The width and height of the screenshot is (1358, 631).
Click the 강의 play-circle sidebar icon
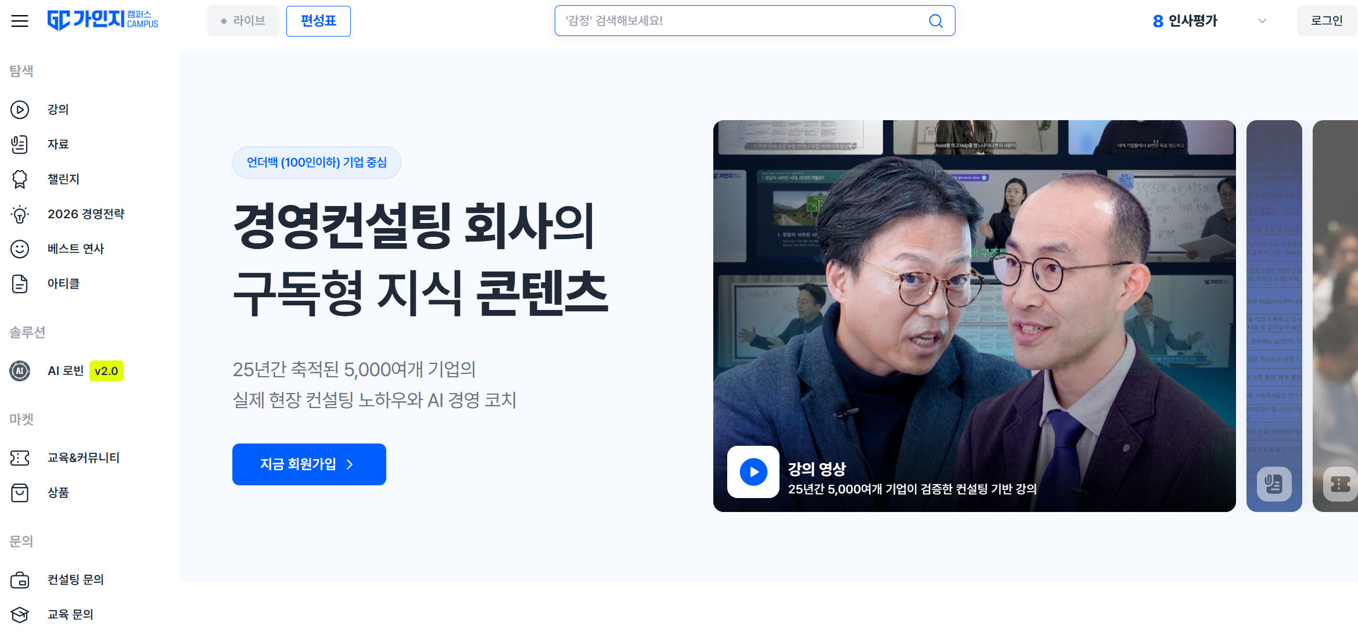coord(20,110)
